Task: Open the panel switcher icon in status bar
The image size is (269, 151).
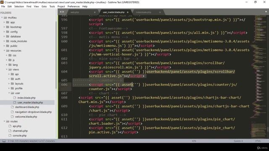Action: (x=4, y=141)
